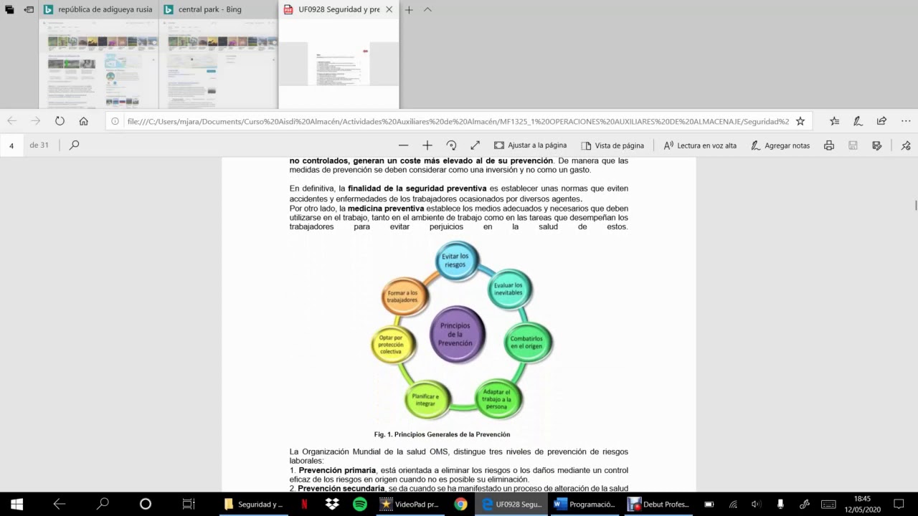Open Settings and more menu
The image size is (918, 516).
coord(907,121)
